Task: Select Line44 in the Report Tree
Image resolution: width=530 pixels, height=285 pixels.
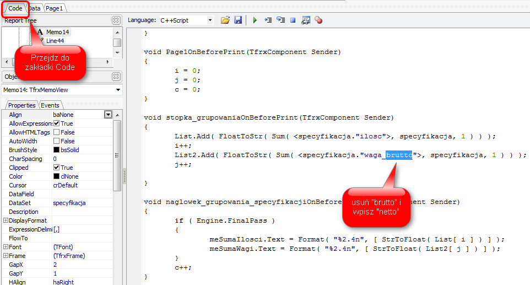Action: point(55,41)
